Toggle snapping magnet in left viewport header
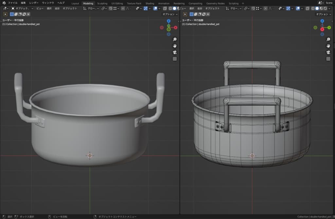 (x=111, y=8)
